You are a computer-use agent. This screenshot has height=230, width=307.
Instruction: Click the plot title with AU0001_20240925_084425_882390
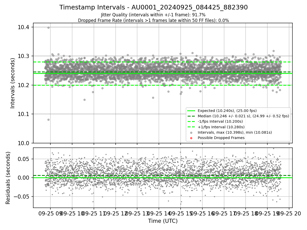pos(153,7)
